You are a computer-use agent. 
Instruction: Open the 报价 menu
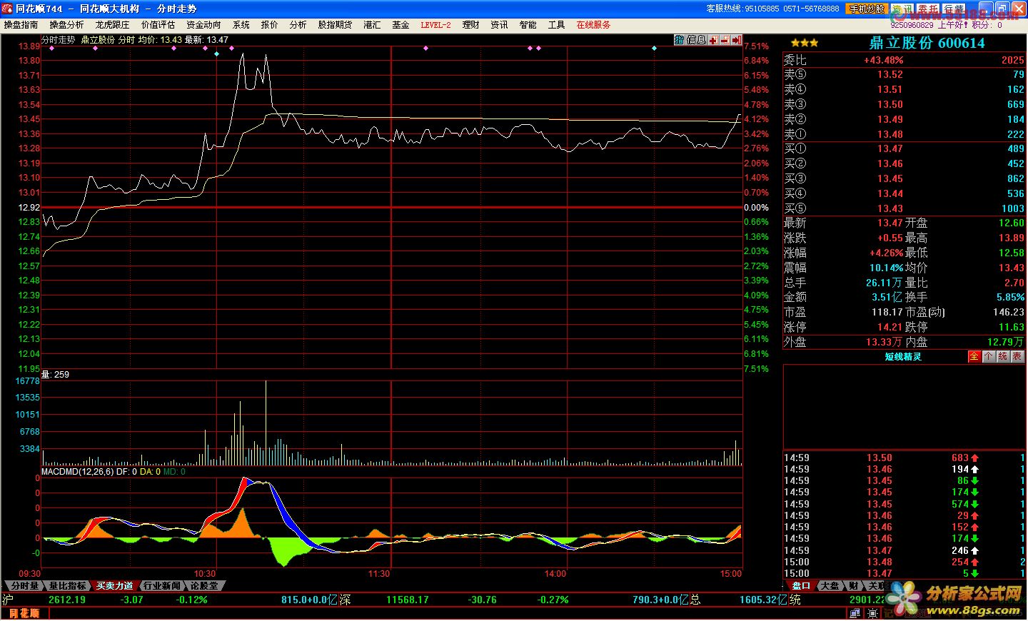(x=270, y=25)
